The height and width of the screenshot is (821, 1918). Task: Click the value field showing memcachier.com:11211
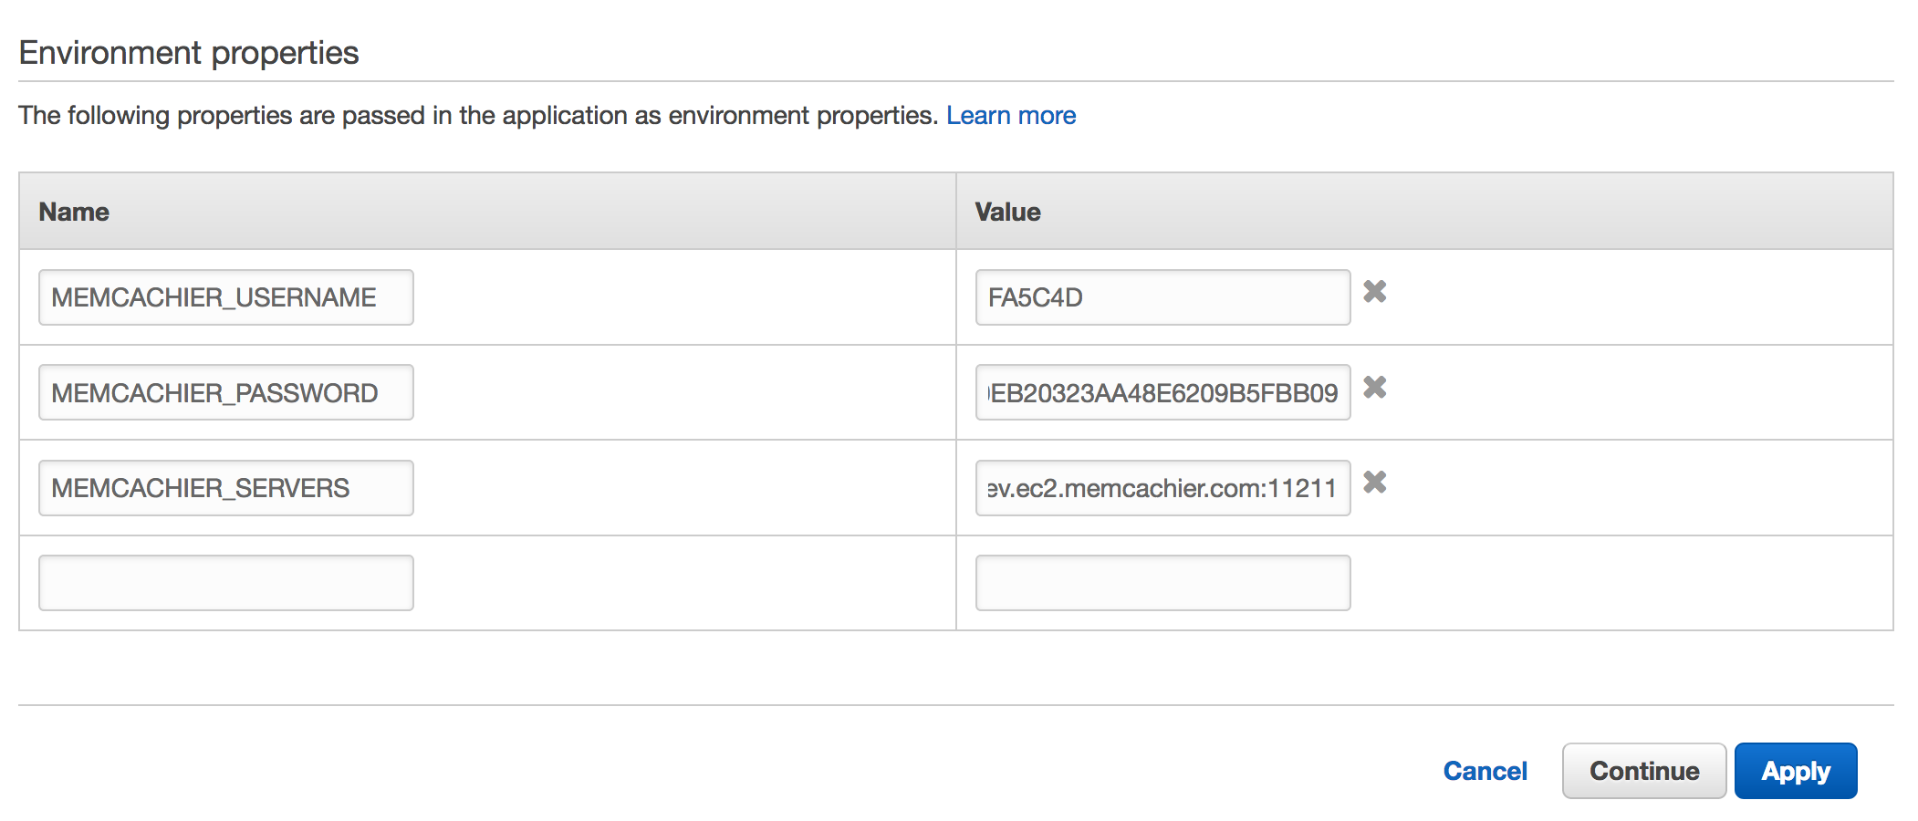(1162, 487)
